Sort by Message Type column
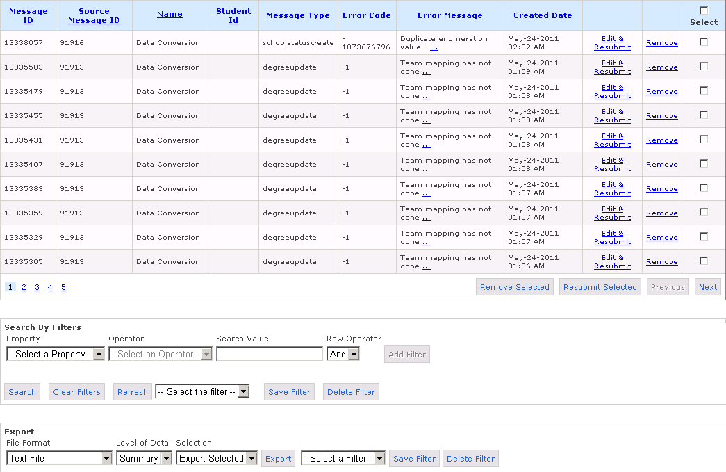Screen dimensions: 726x472 [298, 15]
